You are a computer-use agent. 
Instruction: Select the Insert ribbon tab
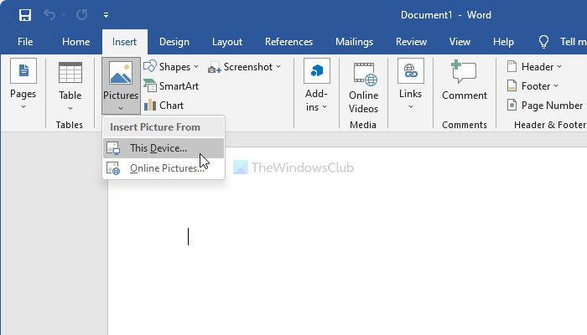click(124, 42)
